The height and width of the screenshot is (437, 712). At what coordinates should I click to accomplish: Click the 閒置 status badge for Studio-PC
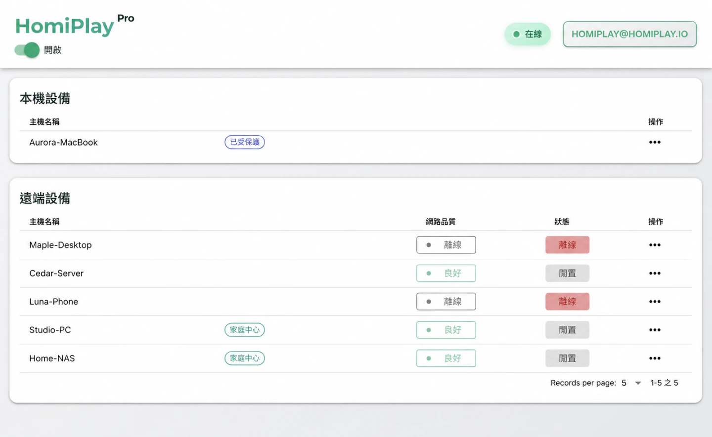tap(567, 330)
